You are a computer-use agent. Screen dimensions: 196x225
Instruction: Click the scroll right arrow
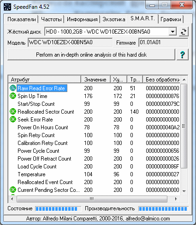[x=176, y=199]
